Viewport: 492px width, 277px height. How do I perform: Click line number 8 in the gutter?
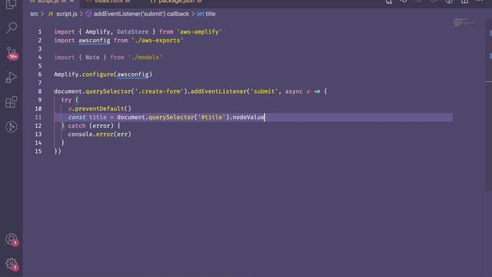(x=40, y=92)
